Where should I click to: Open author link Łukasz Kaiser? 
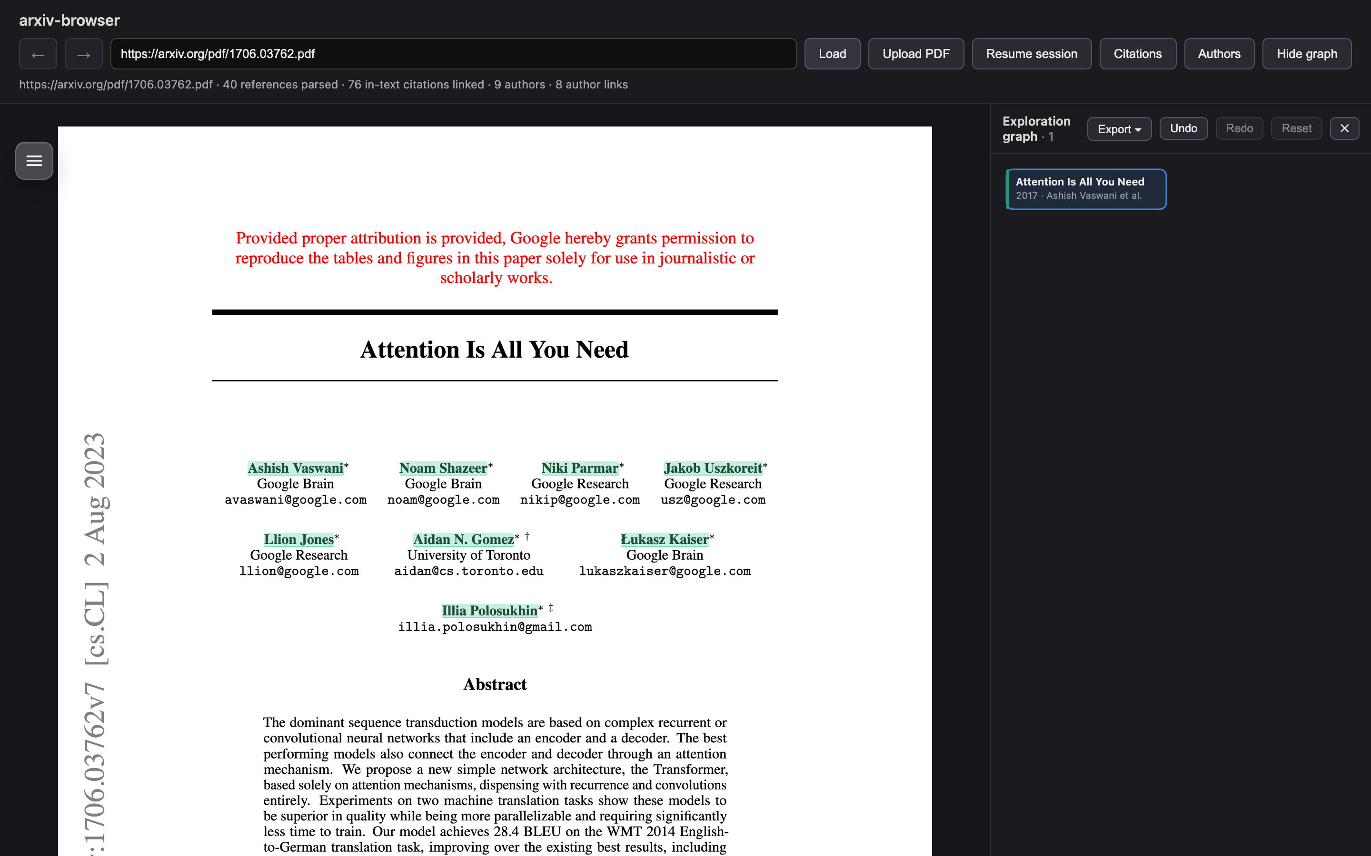(x=665, y=540)
